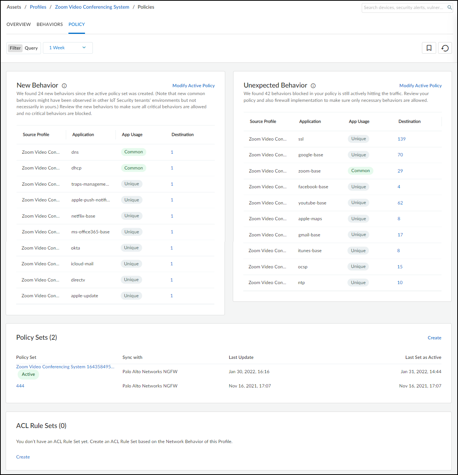The width and height of the screenshot is (458, 475).
Task: Focus the search devices input field
Action: 403,8
